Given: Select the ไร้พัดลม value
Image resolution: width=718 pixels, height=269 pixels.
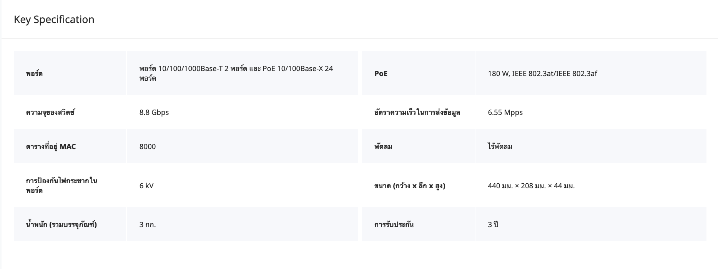Looking at the screenshot, I should [x=500, y=146].
